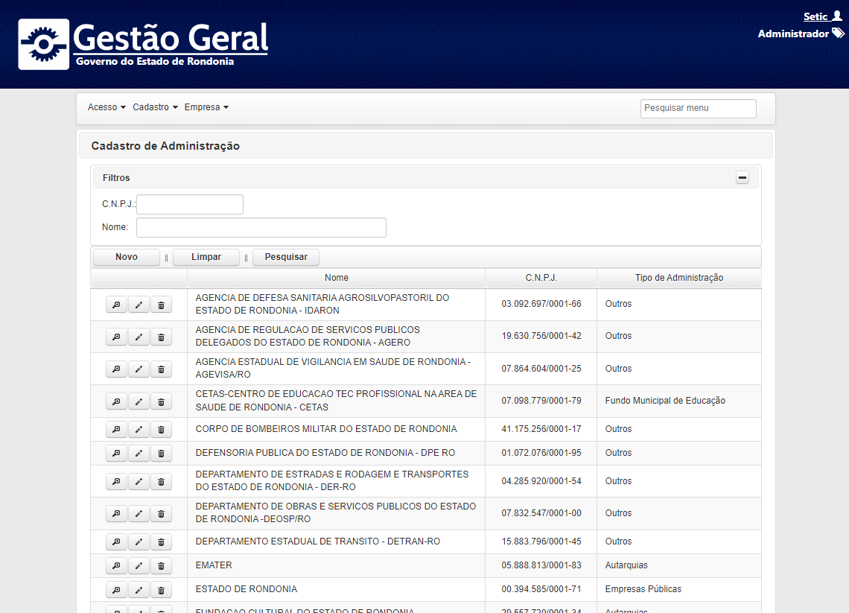View details of DER-RO row
The image size is (849, 613).
116,481
